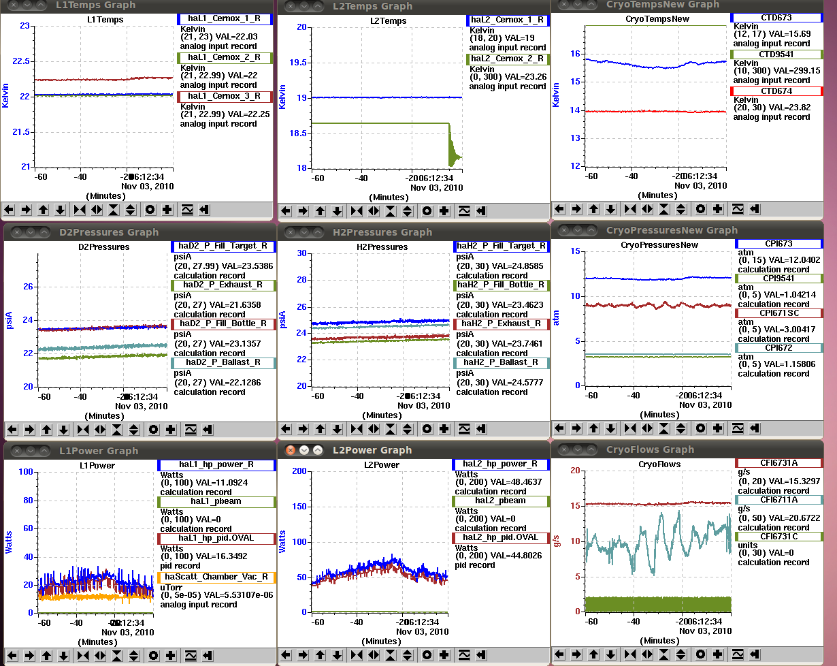The image size is (837, 666).
Task: Click inside the L2Temps plot area
Action: [x=387, y=97]
